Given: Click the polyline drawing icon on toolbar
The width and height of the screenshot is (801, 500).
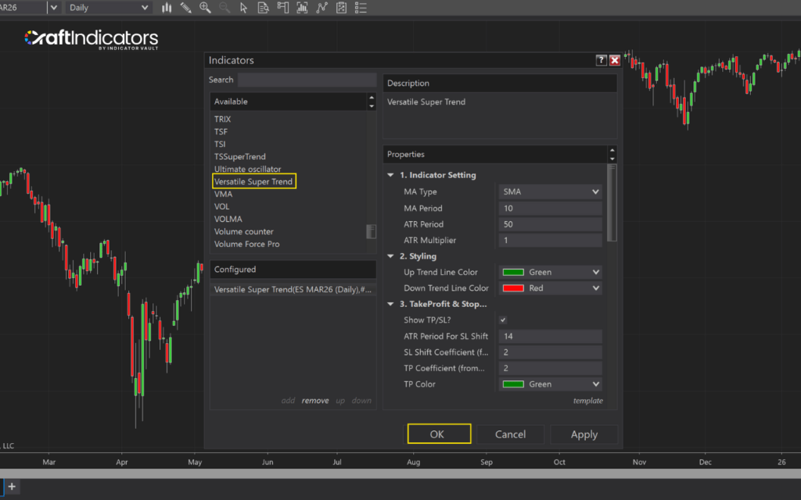Looking at the screenshot, I should 322,8.
